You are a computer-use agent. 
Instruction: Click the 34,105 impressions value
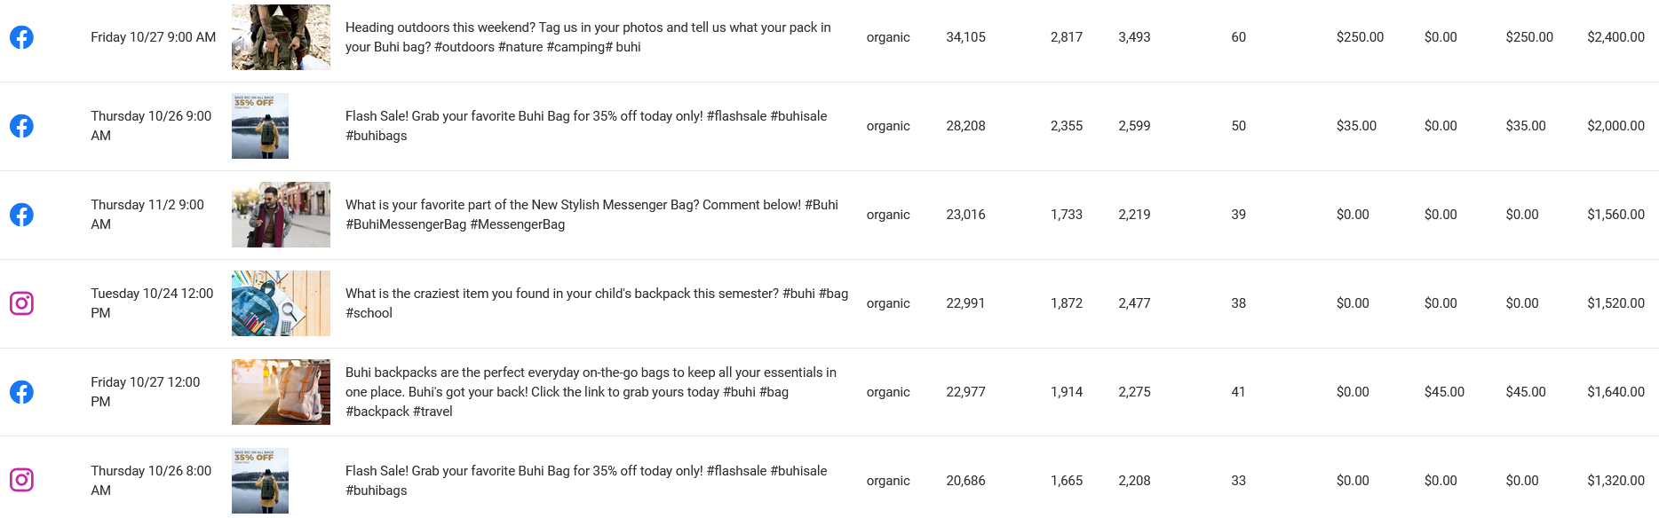pos(965,37)
